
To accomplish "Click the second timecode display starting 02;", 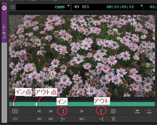I will tap(153, 7).
